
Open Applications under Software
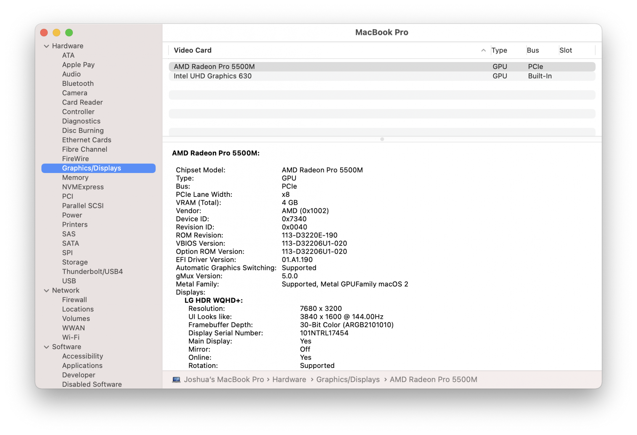82,366
